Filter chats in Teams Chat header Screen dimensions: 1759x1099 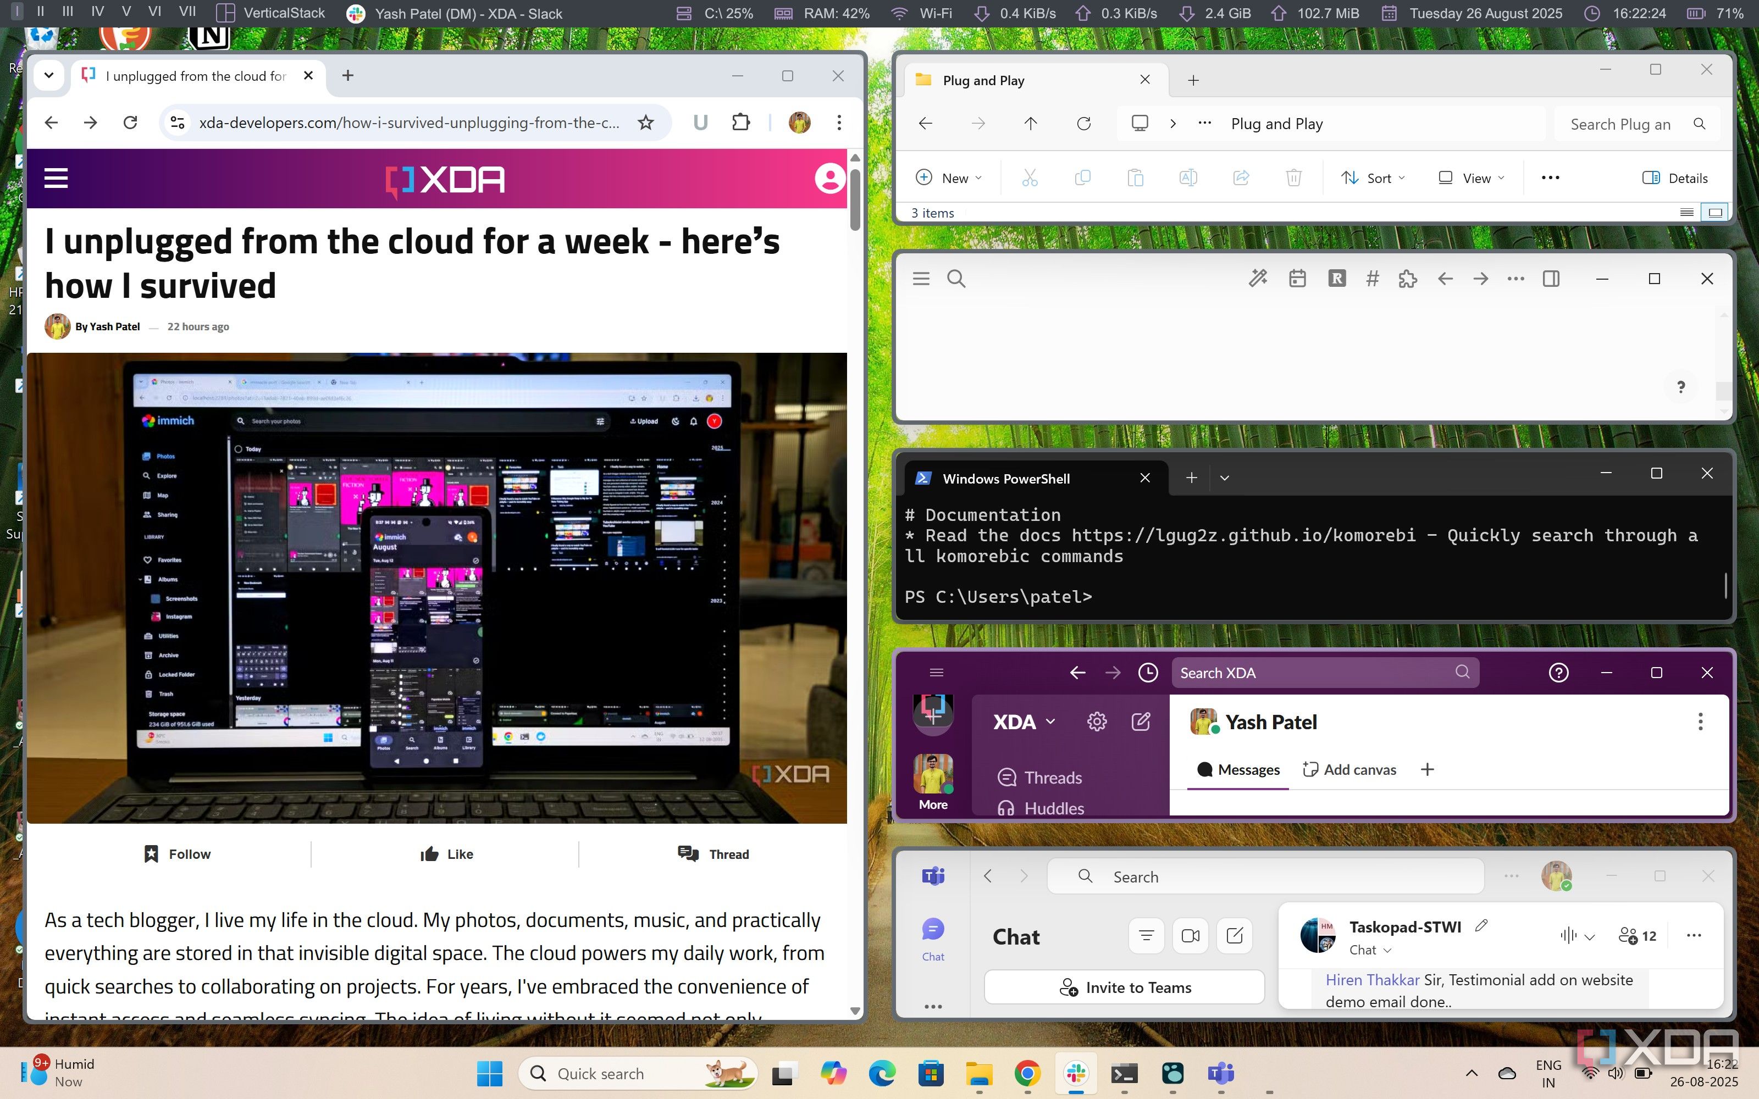click(1146, 936)
